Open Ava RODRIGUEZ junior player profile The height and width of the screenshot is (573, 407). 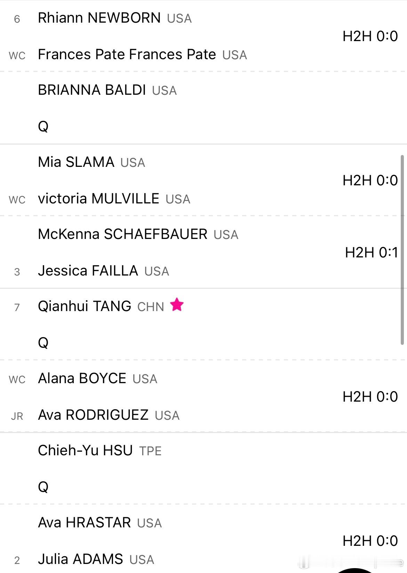point(93,415)
